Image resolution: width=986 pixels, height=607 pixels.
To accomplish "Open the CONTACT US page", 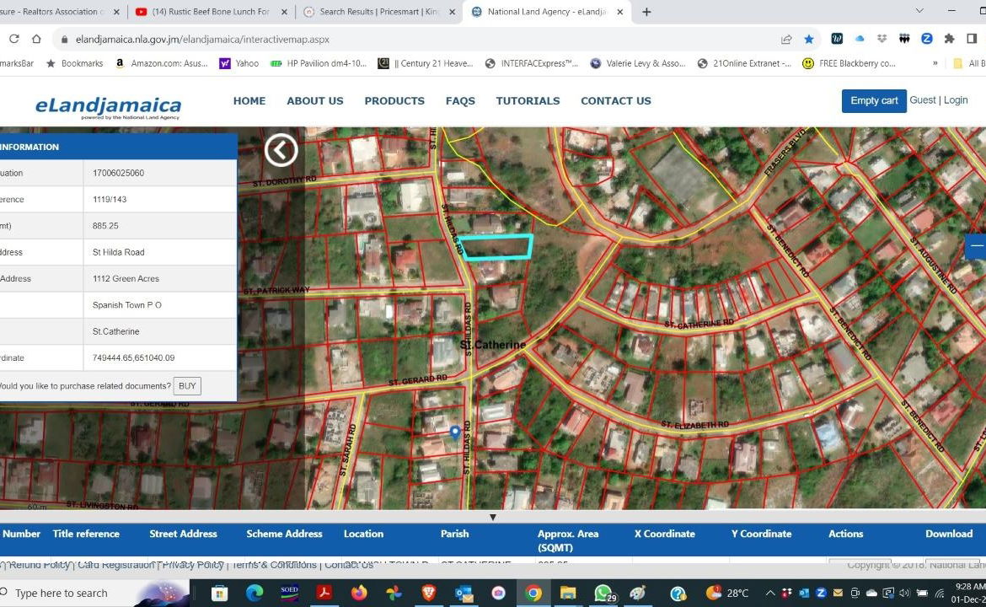I will pos(616,100).
